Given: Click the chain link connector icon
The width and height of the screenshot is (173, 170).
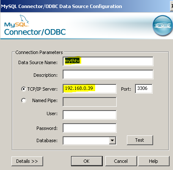Looking at the screenshot, I should coord(162,25).
